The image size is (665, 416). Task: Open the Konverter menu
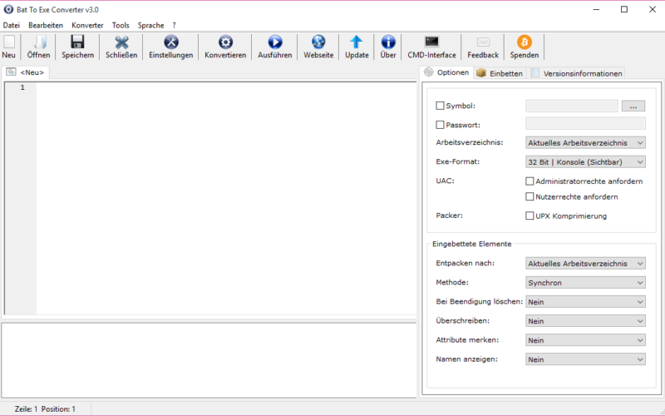coord(87,25)
